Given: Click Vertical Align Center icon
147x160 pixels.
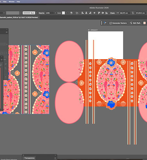Looking at the screenshot, I should pos(103,13).
